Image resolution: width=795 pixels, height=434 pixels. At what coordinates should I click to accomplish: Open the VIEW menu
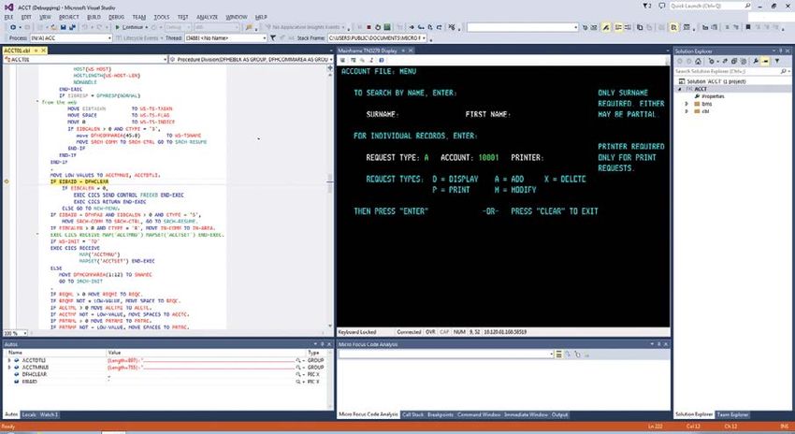tap(45, 17)
